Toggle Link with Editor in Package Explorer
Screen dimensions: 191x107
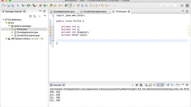35,16
